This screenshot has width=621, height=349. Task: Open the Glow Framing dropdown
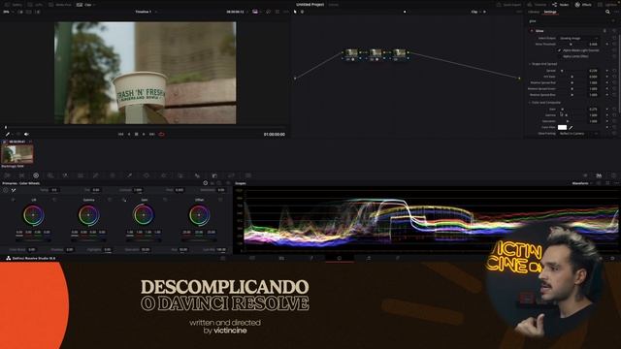(578, 134)
